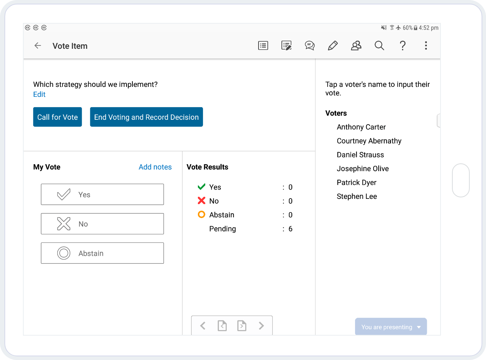Tap voter Anthony Carter to input vote
The width and height of the screenshot is (486, 360).
(x=361, y=127)
